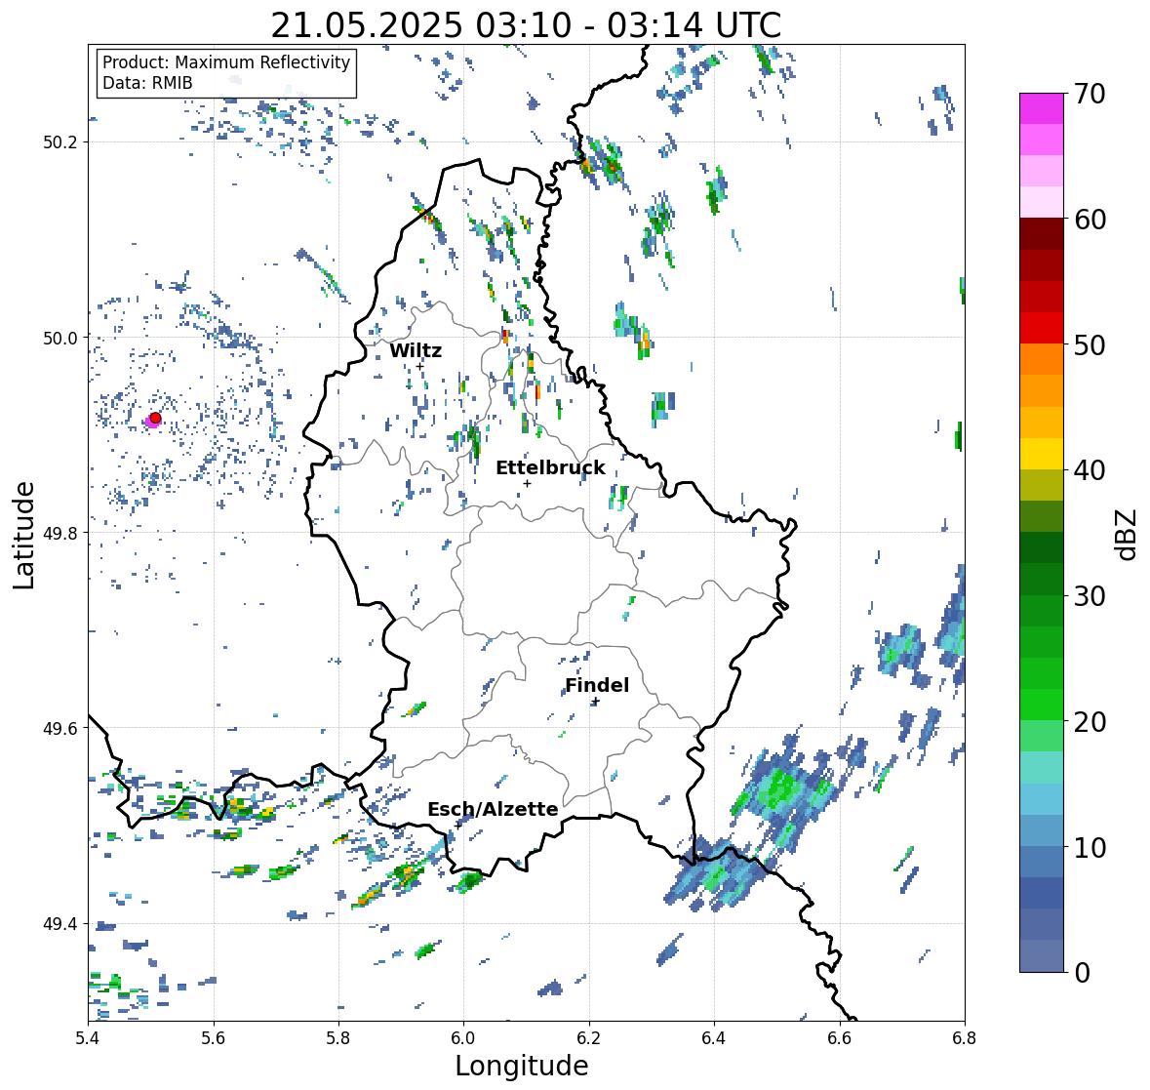The width and height of the screenshot is (1150, 1090).
Task: Click the chart title with date and UTC time
Action: (526, 25)
